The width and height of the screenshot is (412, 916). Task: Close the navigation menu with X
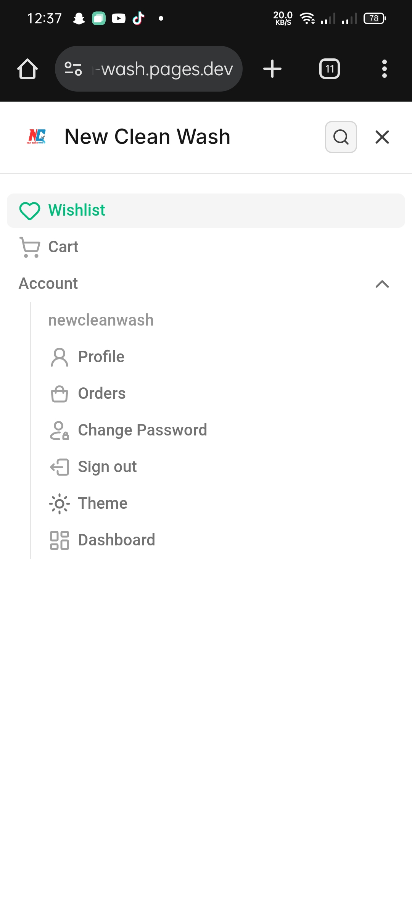382,137
